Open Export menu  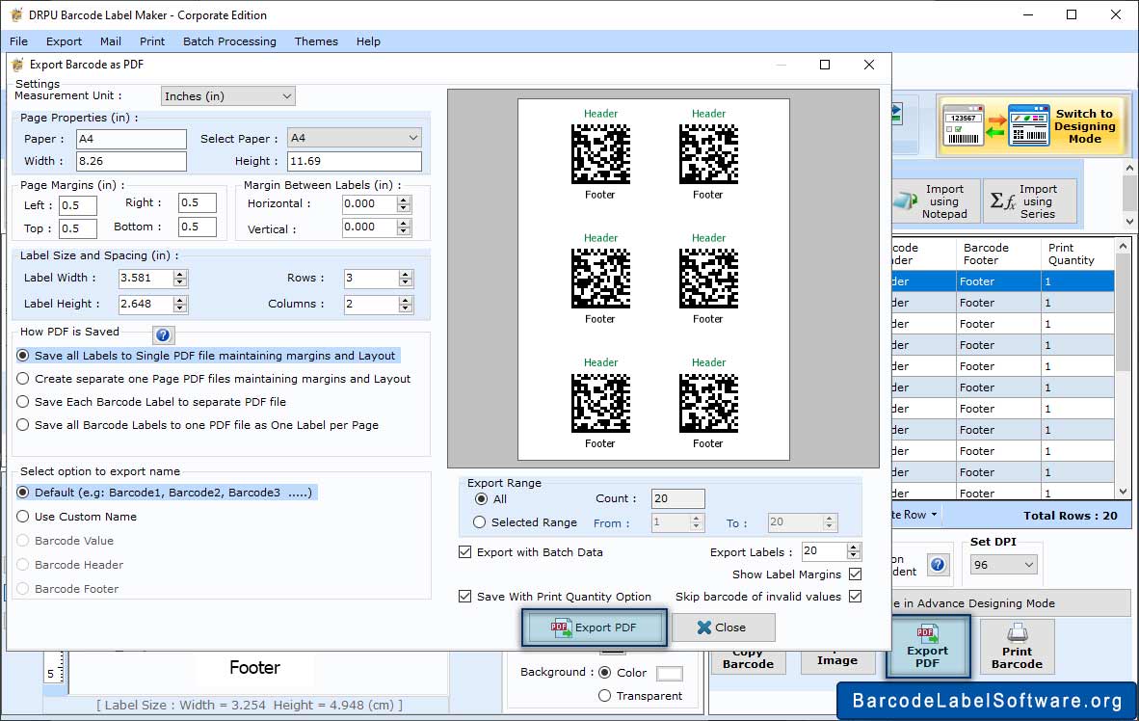[64, 41]
